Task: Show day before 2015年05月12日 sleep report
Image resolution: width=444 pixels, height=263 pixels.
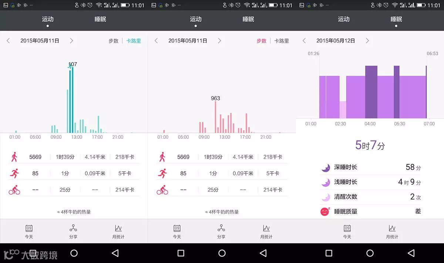Action: coord(304,41)
